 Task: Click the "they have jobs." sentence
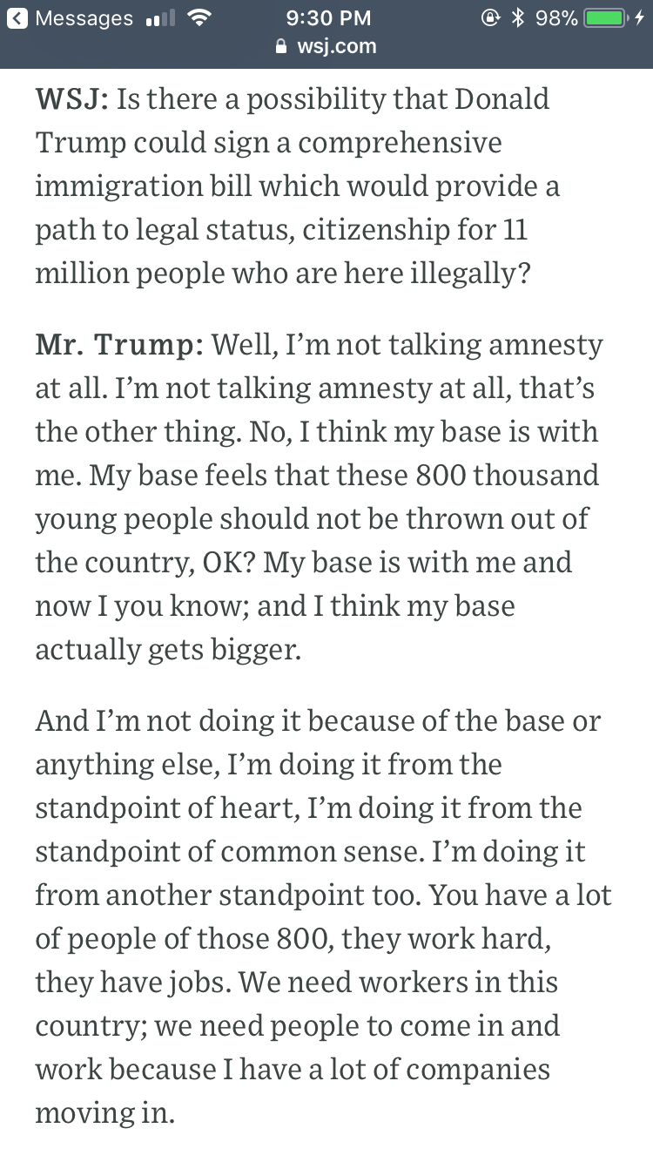point(133,983)
